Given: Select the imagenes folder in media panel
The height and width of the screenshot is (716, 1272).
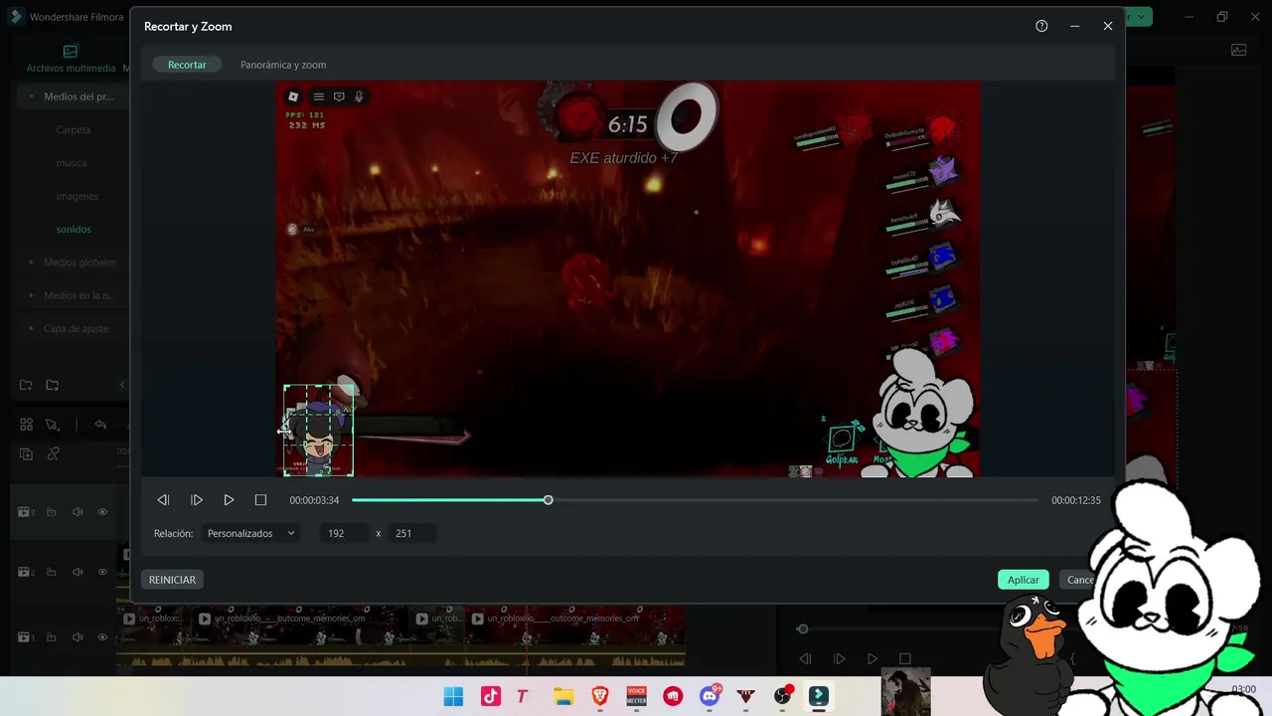Looking at the screenshot, I should (78, 196).
